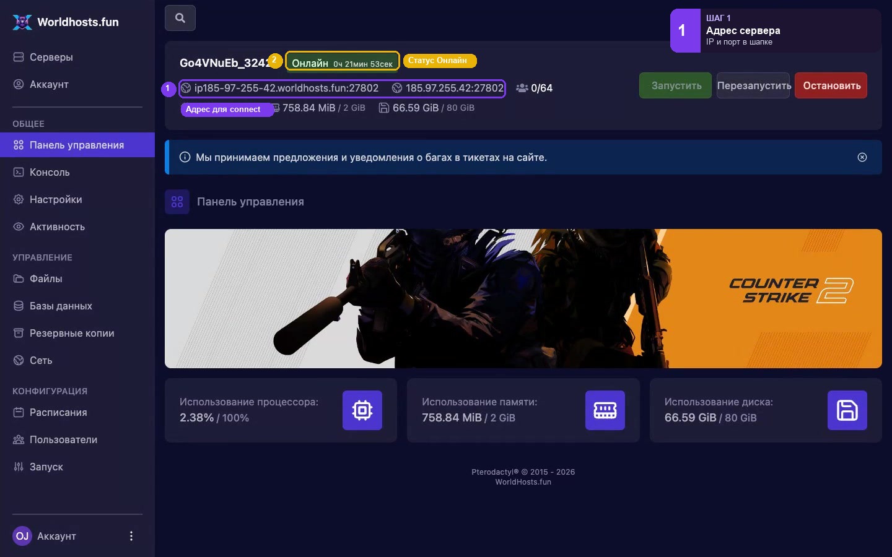This screenshot has height=557, width=892.
Task: Click the 758.84 MiB memory value in header
Action: point(309,108)
